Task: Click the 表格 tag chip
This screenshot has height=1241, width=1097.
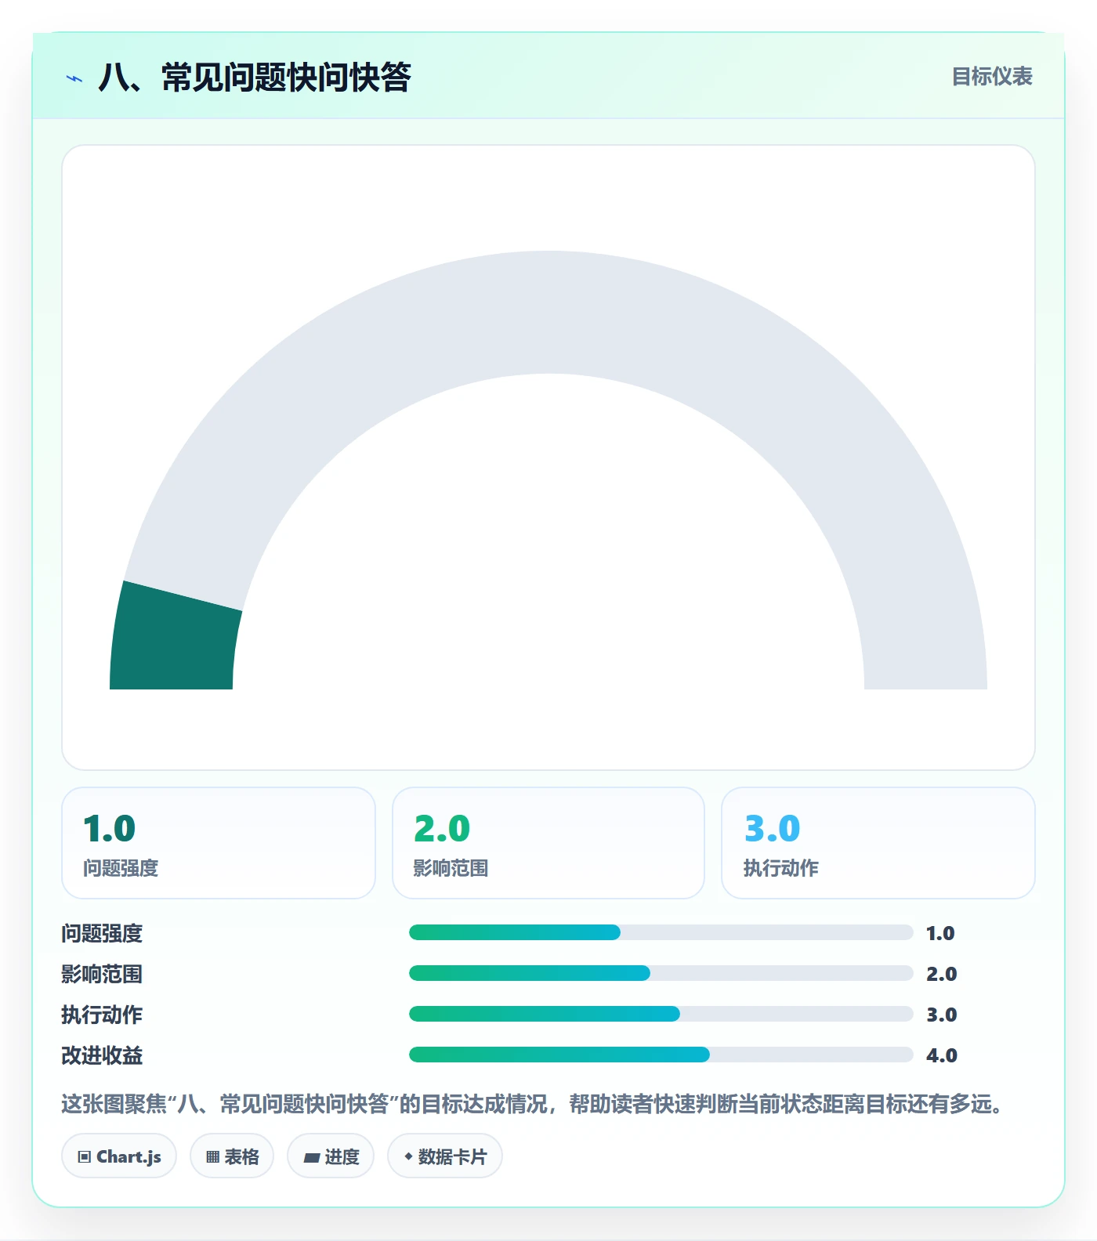Action: [x=232, y=1156]
